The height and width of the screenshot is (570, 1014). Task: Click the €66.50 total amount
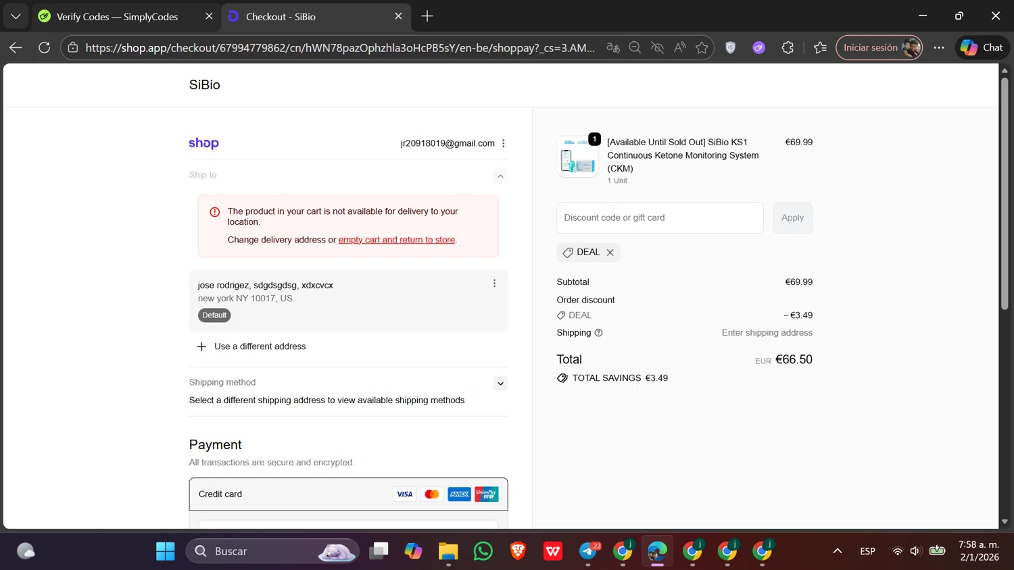(x=794, y=359)
